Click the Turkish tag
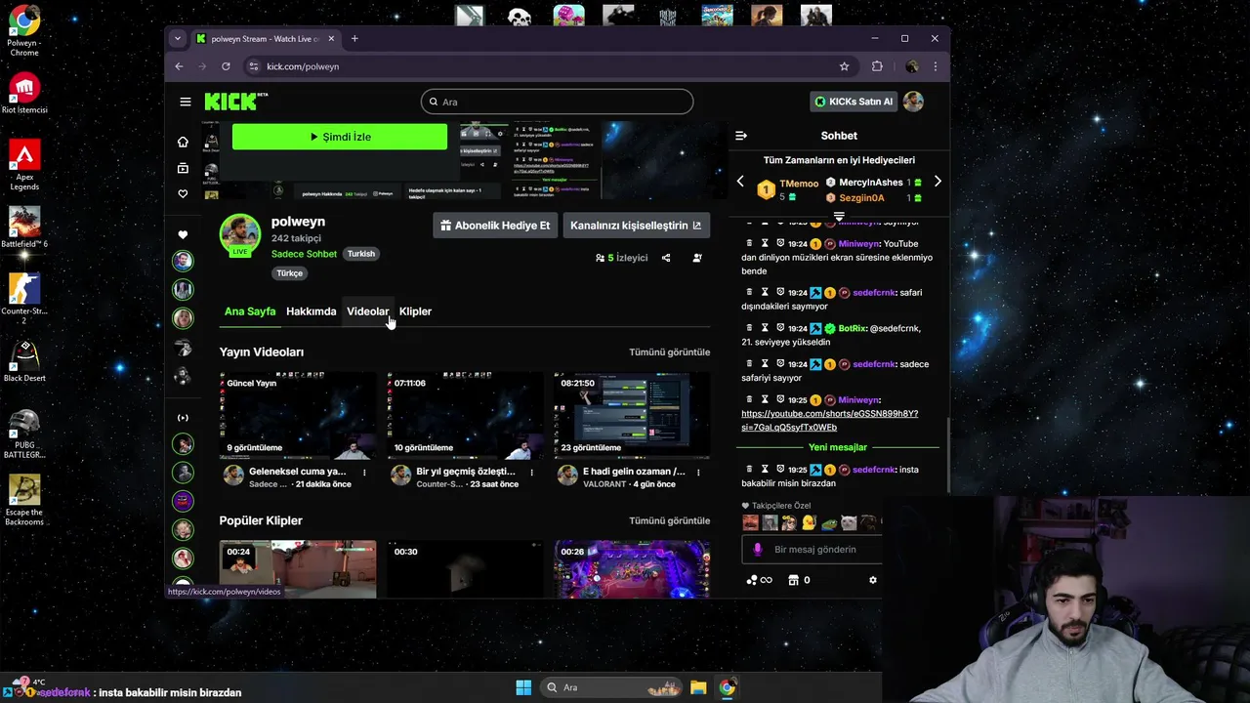The image size is (1250, 703). tap(361, 254)
